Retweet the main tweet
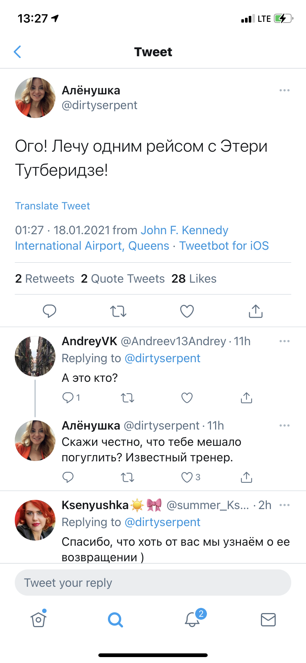Image resolution: width=306 pixels, height=663 pixels. [118, 311]
